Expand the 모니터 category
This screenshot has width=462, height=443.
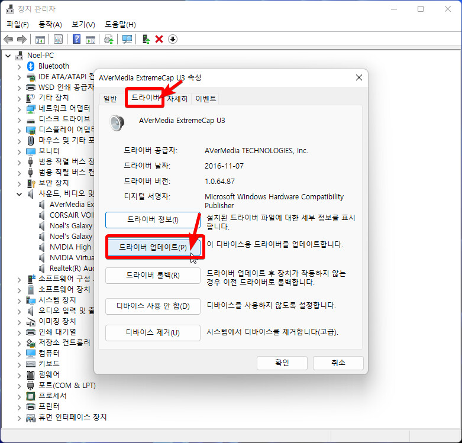pyautogui.click(x=19, y=151)
